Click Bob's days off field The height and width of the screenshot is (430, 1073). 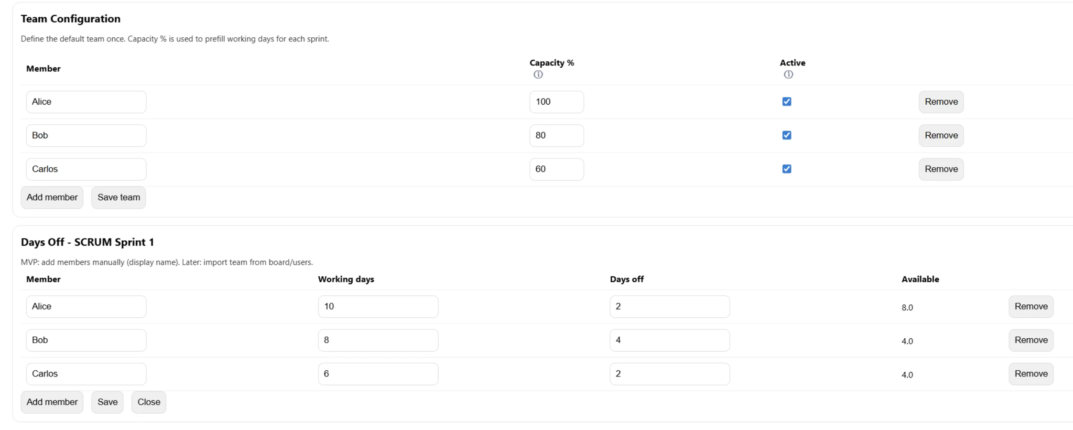669,340
